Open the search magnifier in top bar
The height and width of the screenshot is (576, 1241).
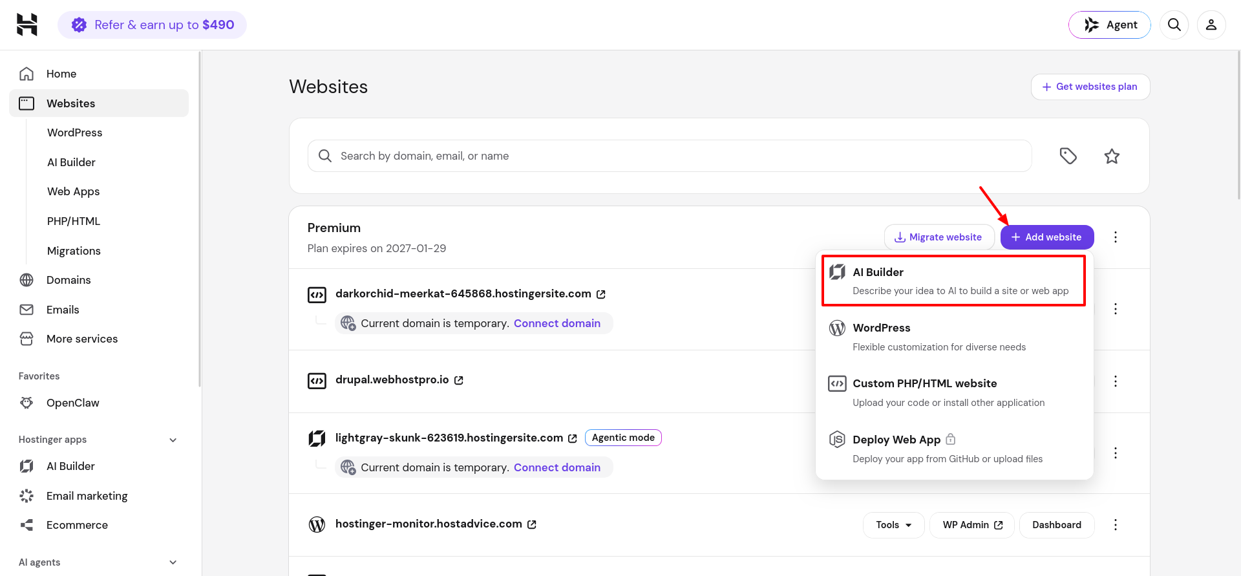(x=1174, y=25)
